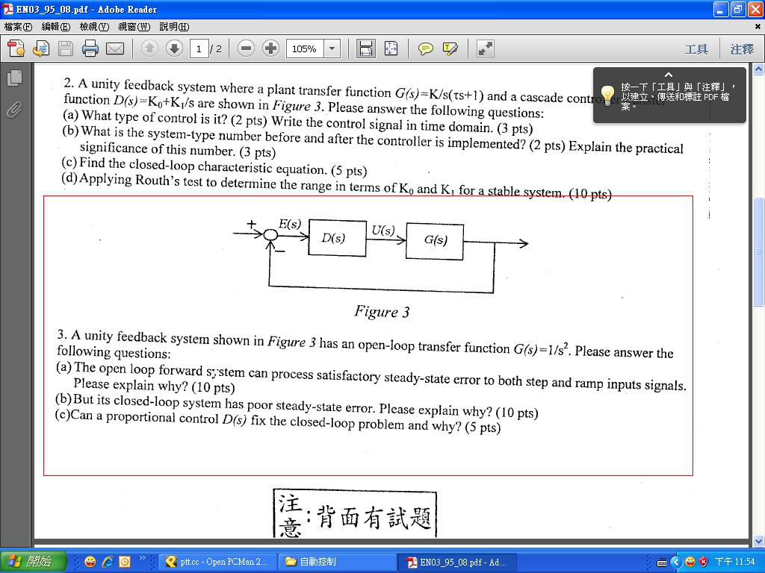Expand quick launch overflow chevron
Image resolution: width=765 pixels, height=573 pixels.
pos(143,558)
